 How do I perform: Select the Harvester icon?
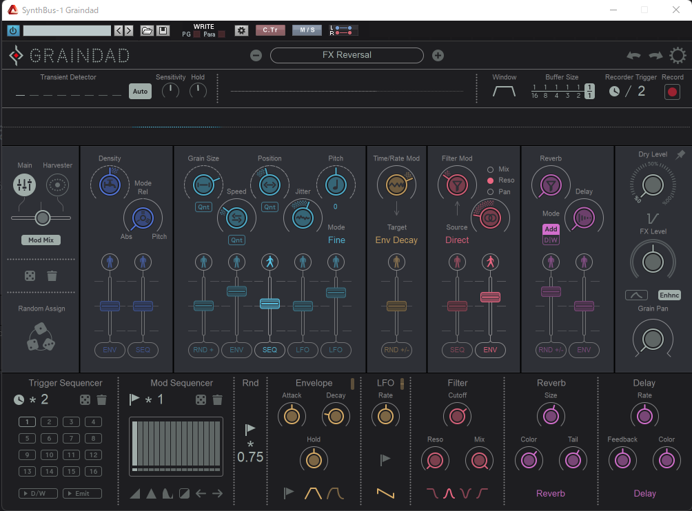pos(57,185)
